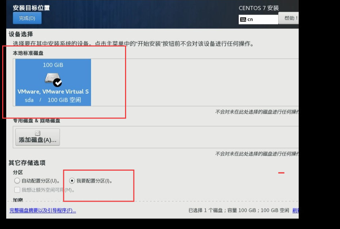This screenshot has width=340, height=229.
Task: Click the 专用磁盘 & 网络磁盘 label
Action: pos(37,121)
